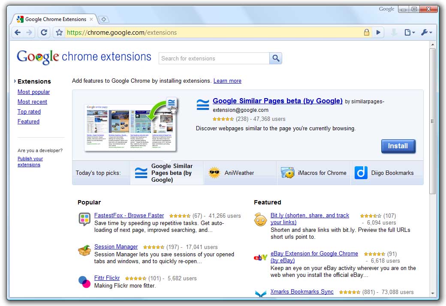Click the address bar URL field
This screenshot has width=446, height=306.
(x=213, y=33)
